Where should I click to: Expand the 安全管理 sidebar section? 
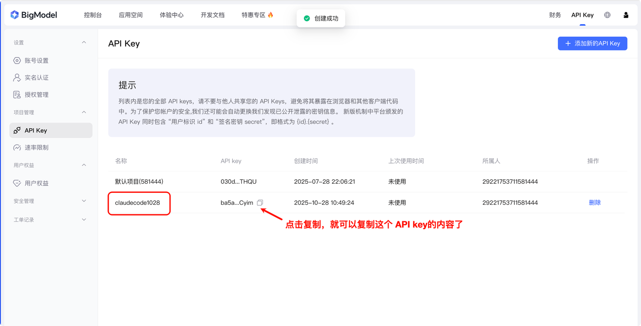point(84,201)
